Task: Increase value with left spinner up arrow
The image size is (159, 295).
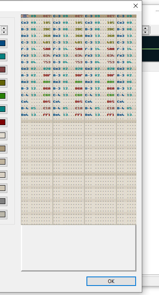Action: pos(4,28)
